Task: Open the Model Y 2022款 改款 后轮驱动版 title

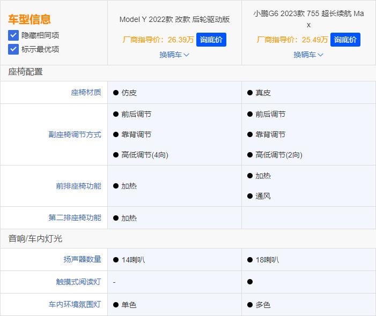Action: coord(174,19)
